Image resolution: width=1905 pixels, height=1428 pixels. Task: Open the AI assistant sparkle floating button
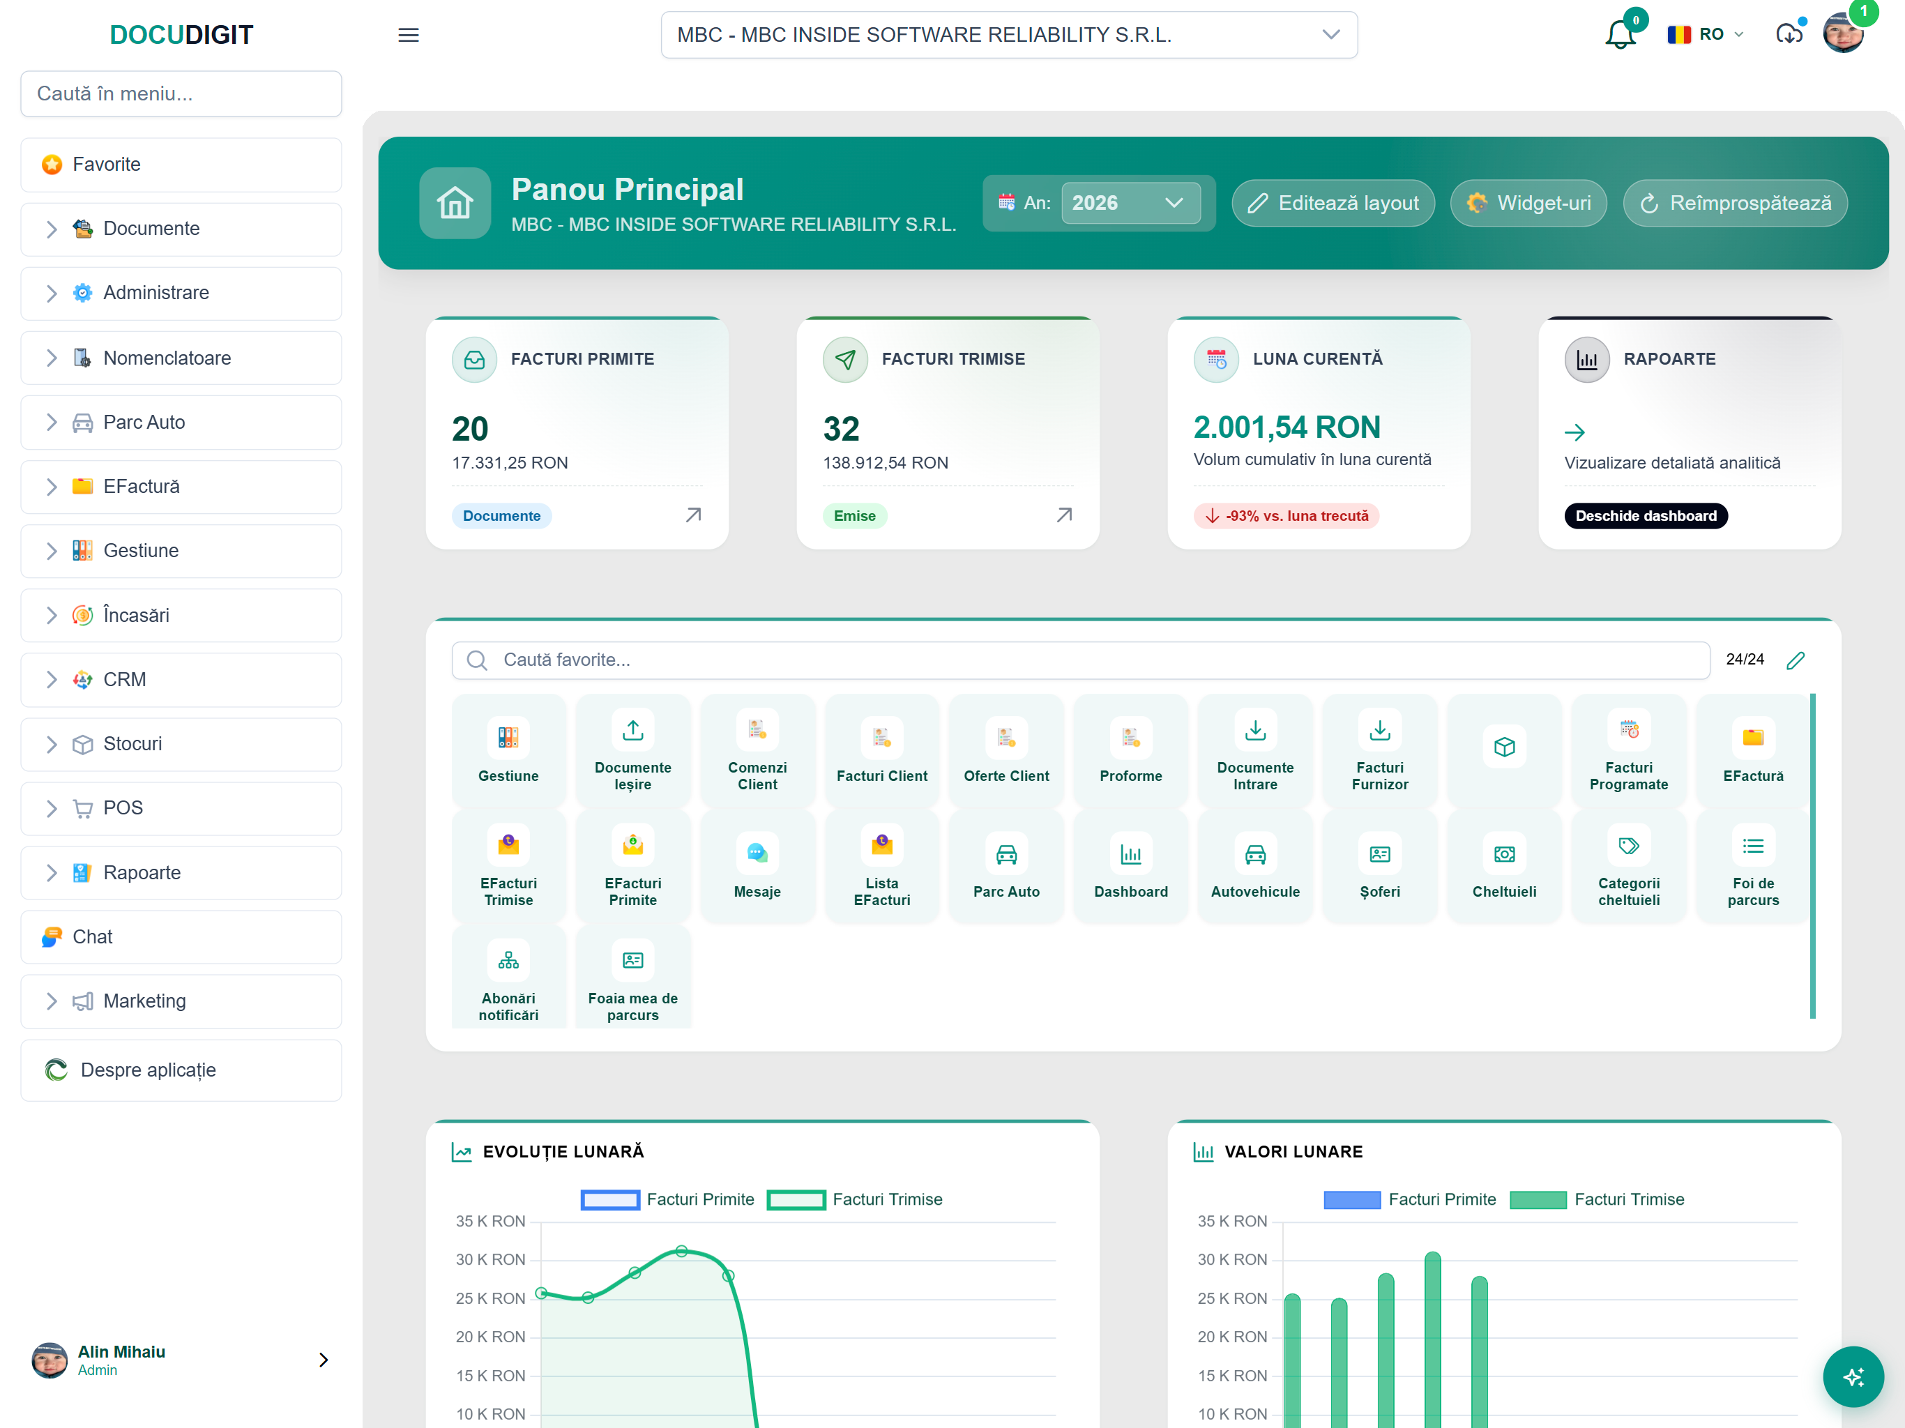(1853, 1376)
